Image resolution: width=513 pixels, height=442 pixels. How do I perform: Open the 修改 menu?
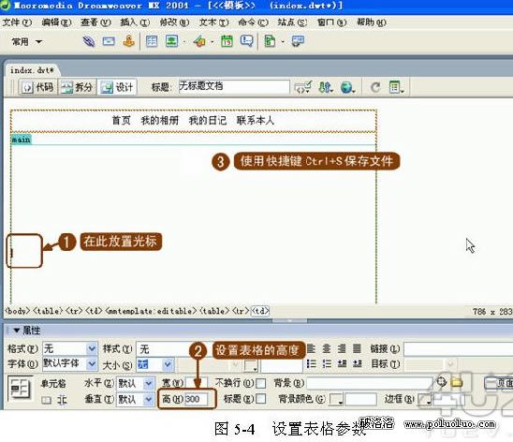click(174, 22)
